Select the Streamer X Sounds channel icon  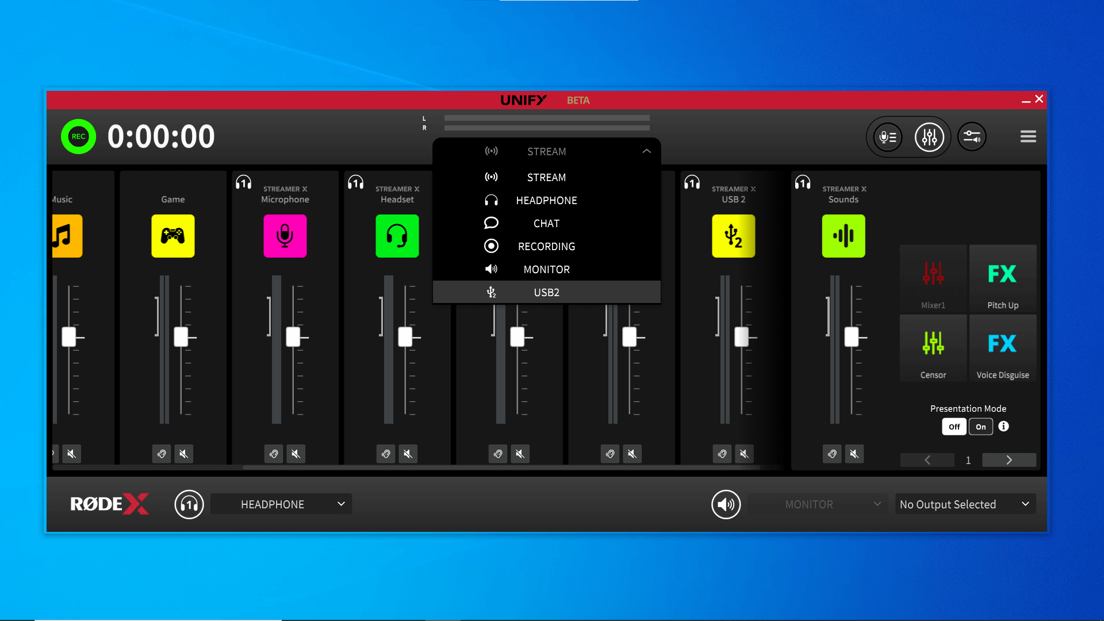coord(844,236)
